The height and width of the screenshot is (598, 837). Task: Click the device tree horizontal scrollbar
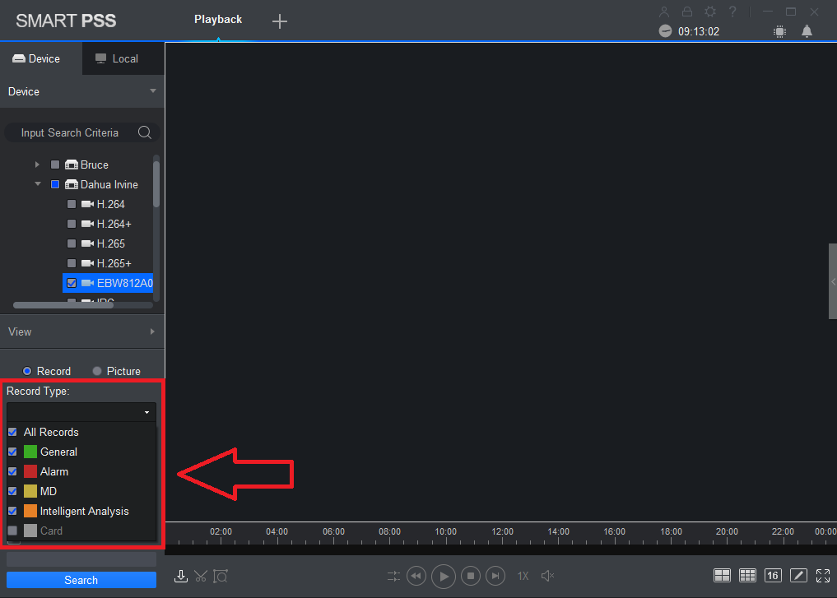pyautogui.click(x=63, y=305)
